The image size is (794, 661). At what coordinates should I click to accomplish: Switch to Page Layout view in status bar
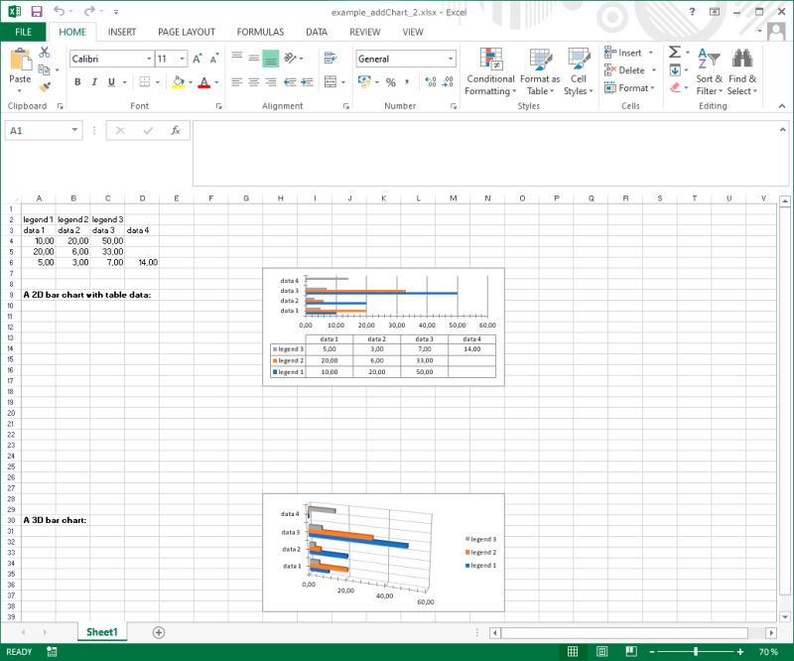pos(601,651)
